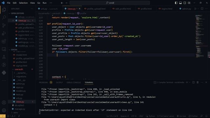Split the editor to the right
Image resolution: width=210 pixels, height=118 pixels.
(x=202, y=9)
